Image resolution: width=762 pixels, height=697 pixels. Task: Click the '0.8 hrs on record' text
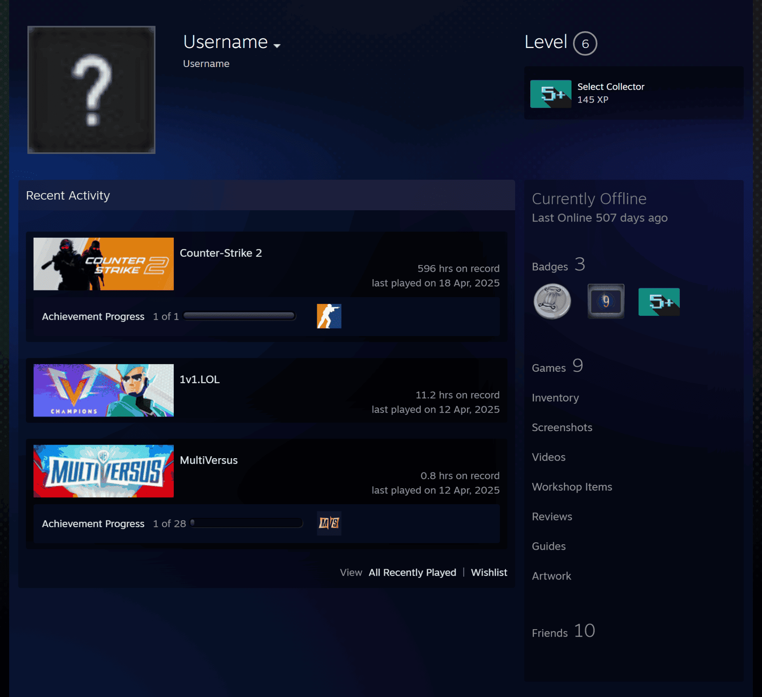[x=460, y=476]
